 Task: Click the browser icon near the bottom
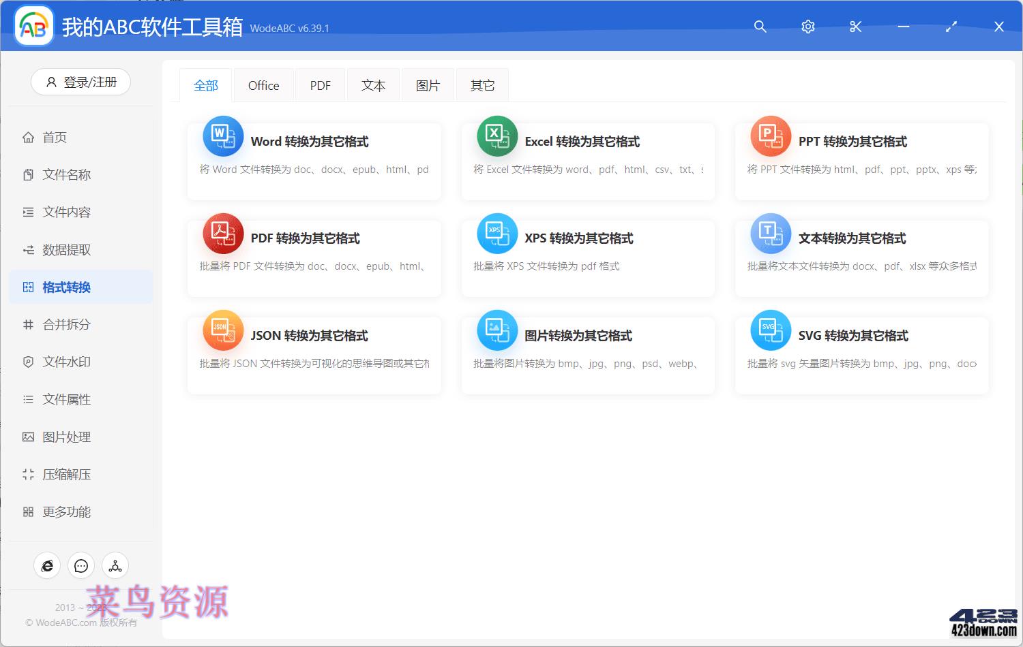(x=46, y=565)
